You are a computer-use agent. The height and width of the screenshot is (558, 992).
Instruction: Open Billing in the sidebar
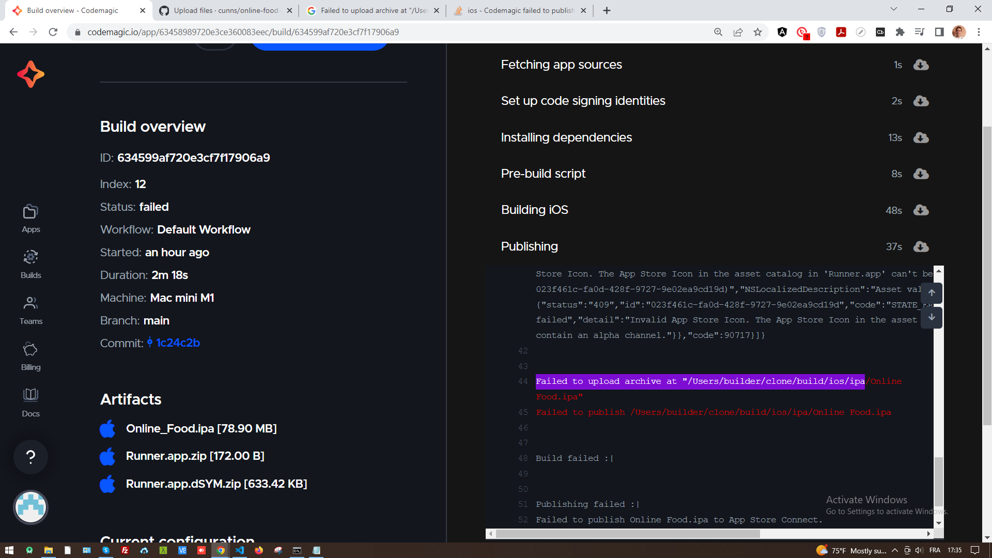[x=30, y=357]
